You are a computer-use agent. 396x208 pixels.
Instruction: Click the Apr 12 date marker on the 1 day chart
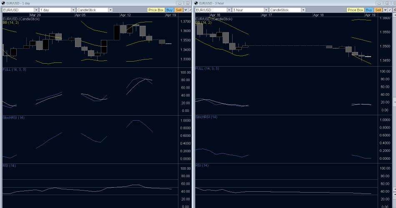[125, 15]
